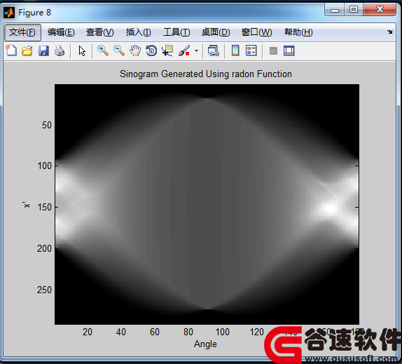402x364 pixels.
Task: Click the sinogram image in the axes
Action: point(207,204)
